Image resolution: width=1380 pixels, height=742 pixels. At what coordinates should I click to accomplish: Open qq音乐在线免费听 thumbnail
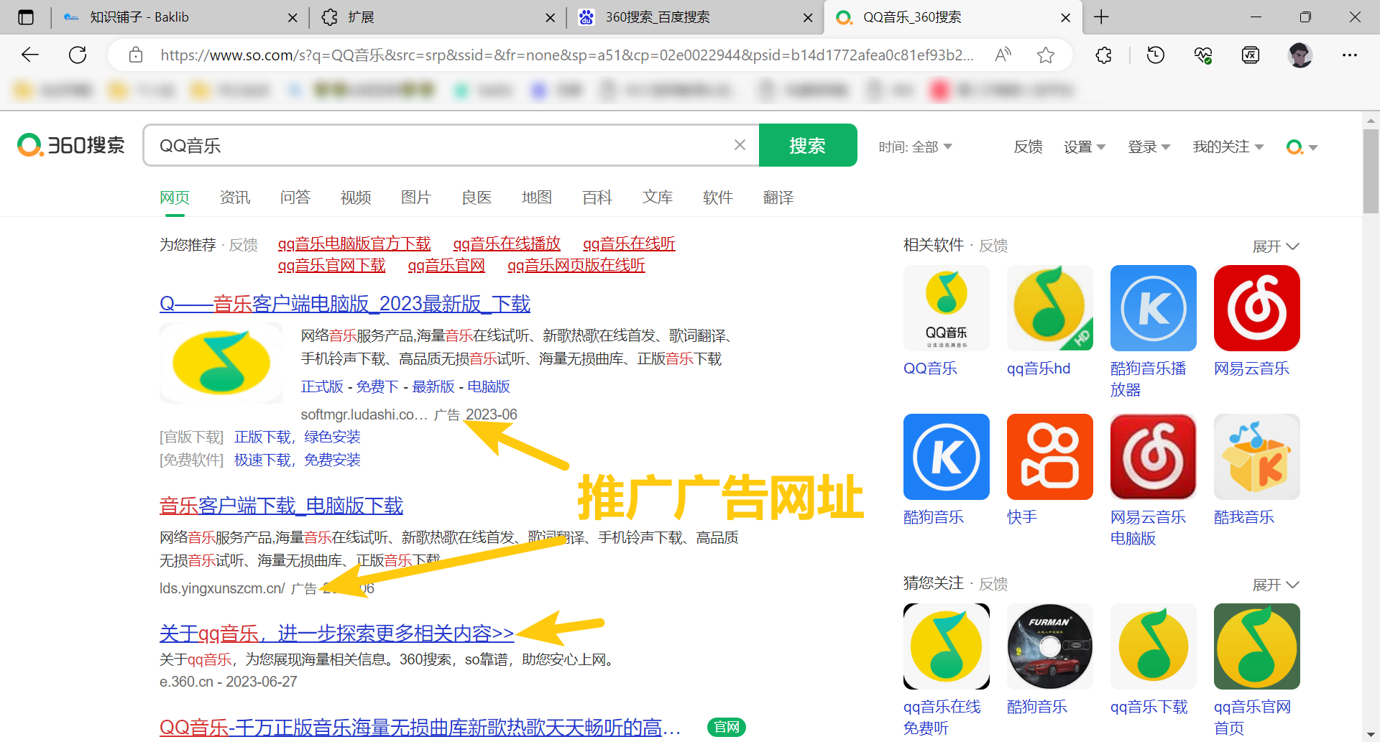[x=947, y=646]
